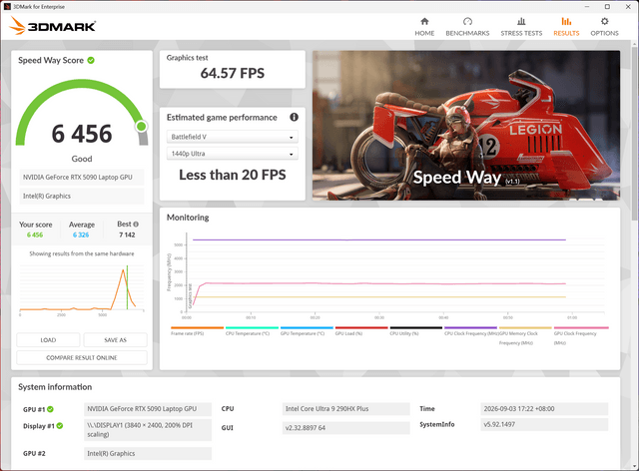The height and width of the screenshot is (471, 639).
Task: Click the average score 6 326
Action: [x=81, y=235]
